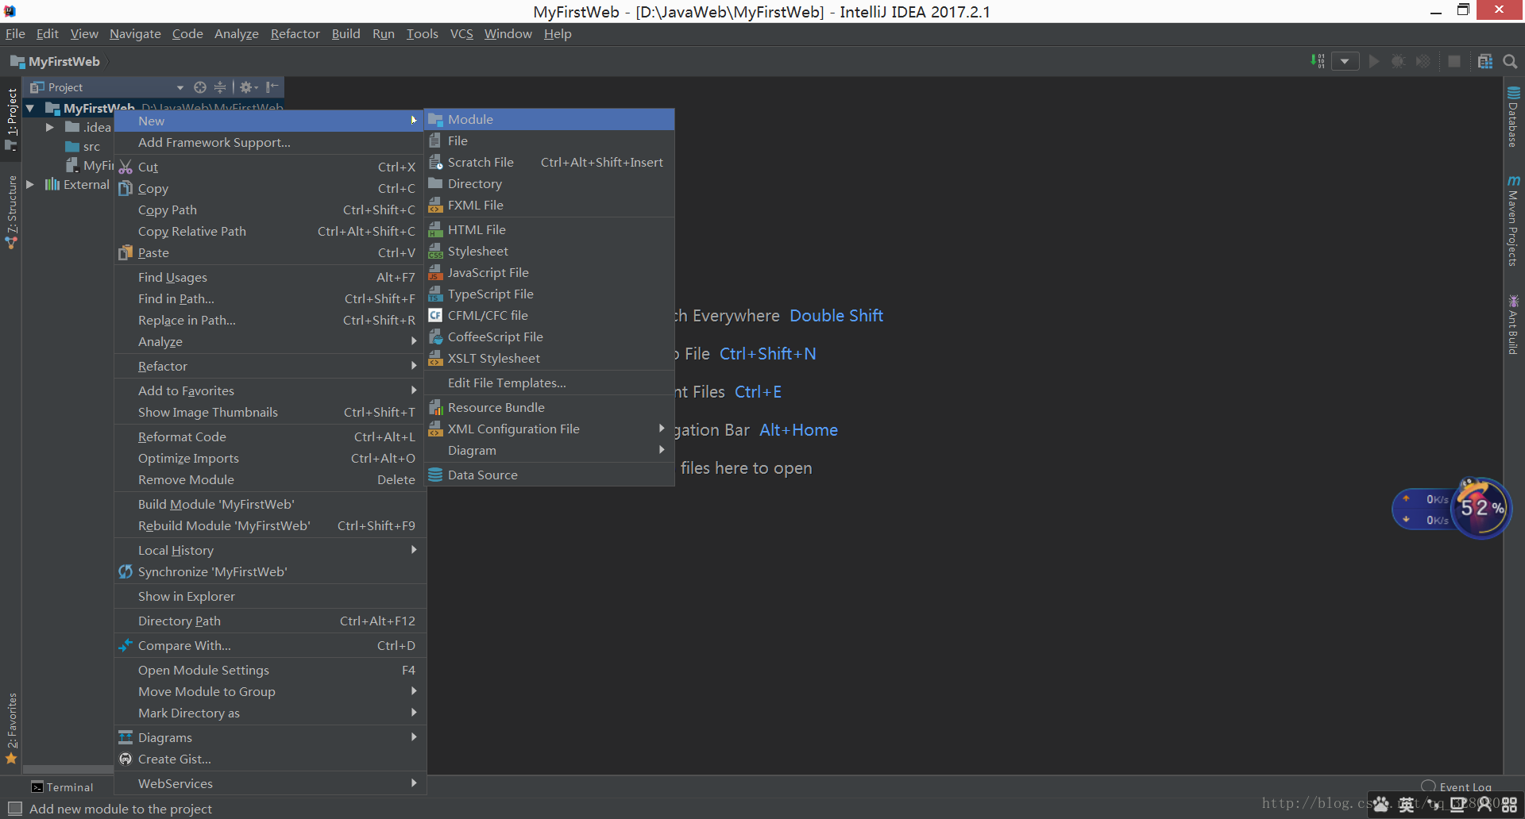Click scroll from source target icon
1525x819 pixels.
[x=200, y=87]
